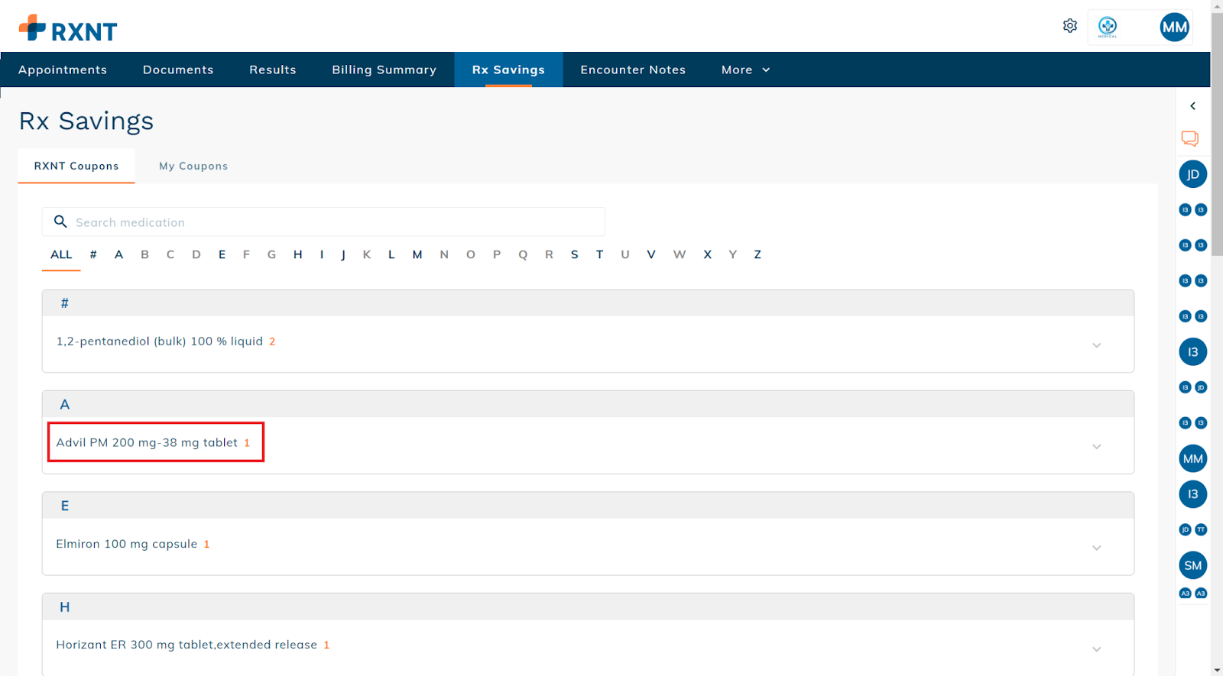Filter medications by letter M
This screenshot has height=676, width=1223.
pyautogui.click(x=417, y=254)
